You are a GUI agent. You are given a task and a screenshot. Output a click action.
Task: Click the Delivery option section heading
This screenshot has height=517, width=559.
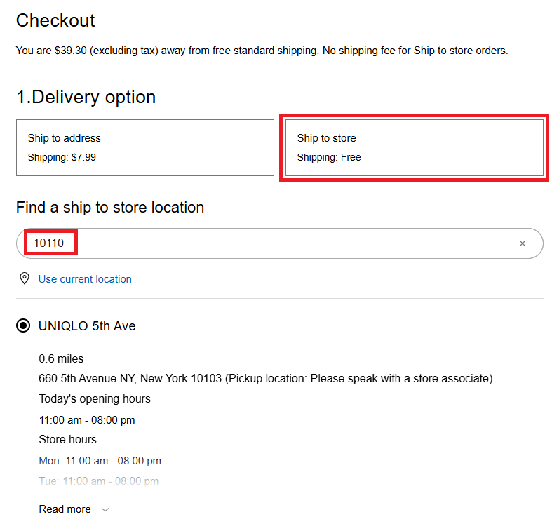point(86,97)
